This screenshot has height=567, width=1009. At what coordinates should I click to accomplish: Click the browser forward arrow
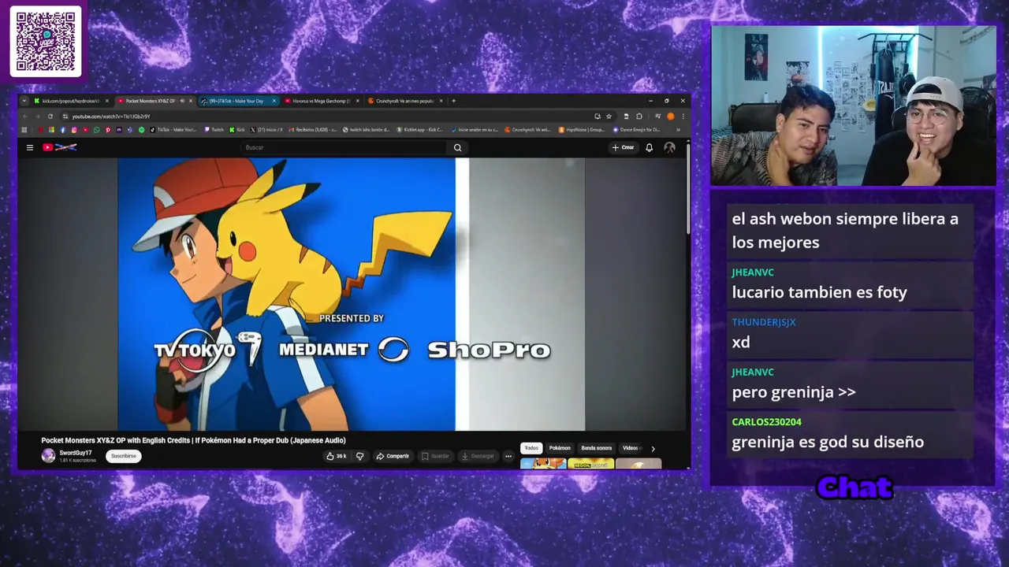coord(37,117)
